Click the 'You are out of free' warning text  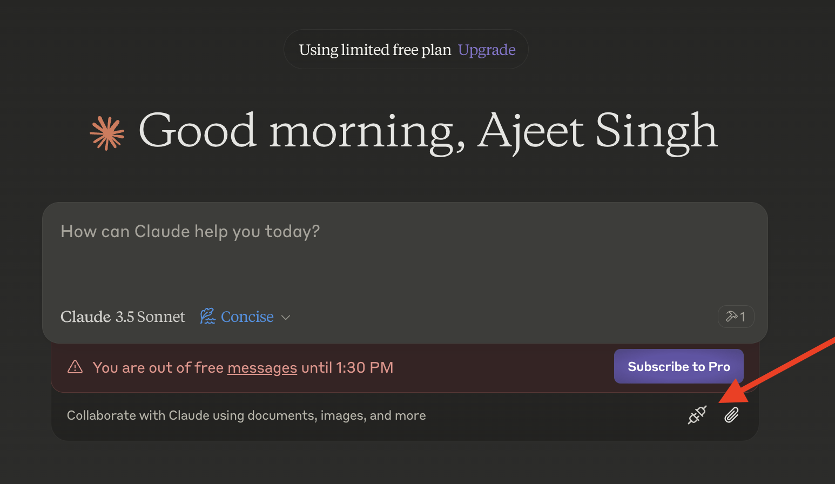(158, 368)
